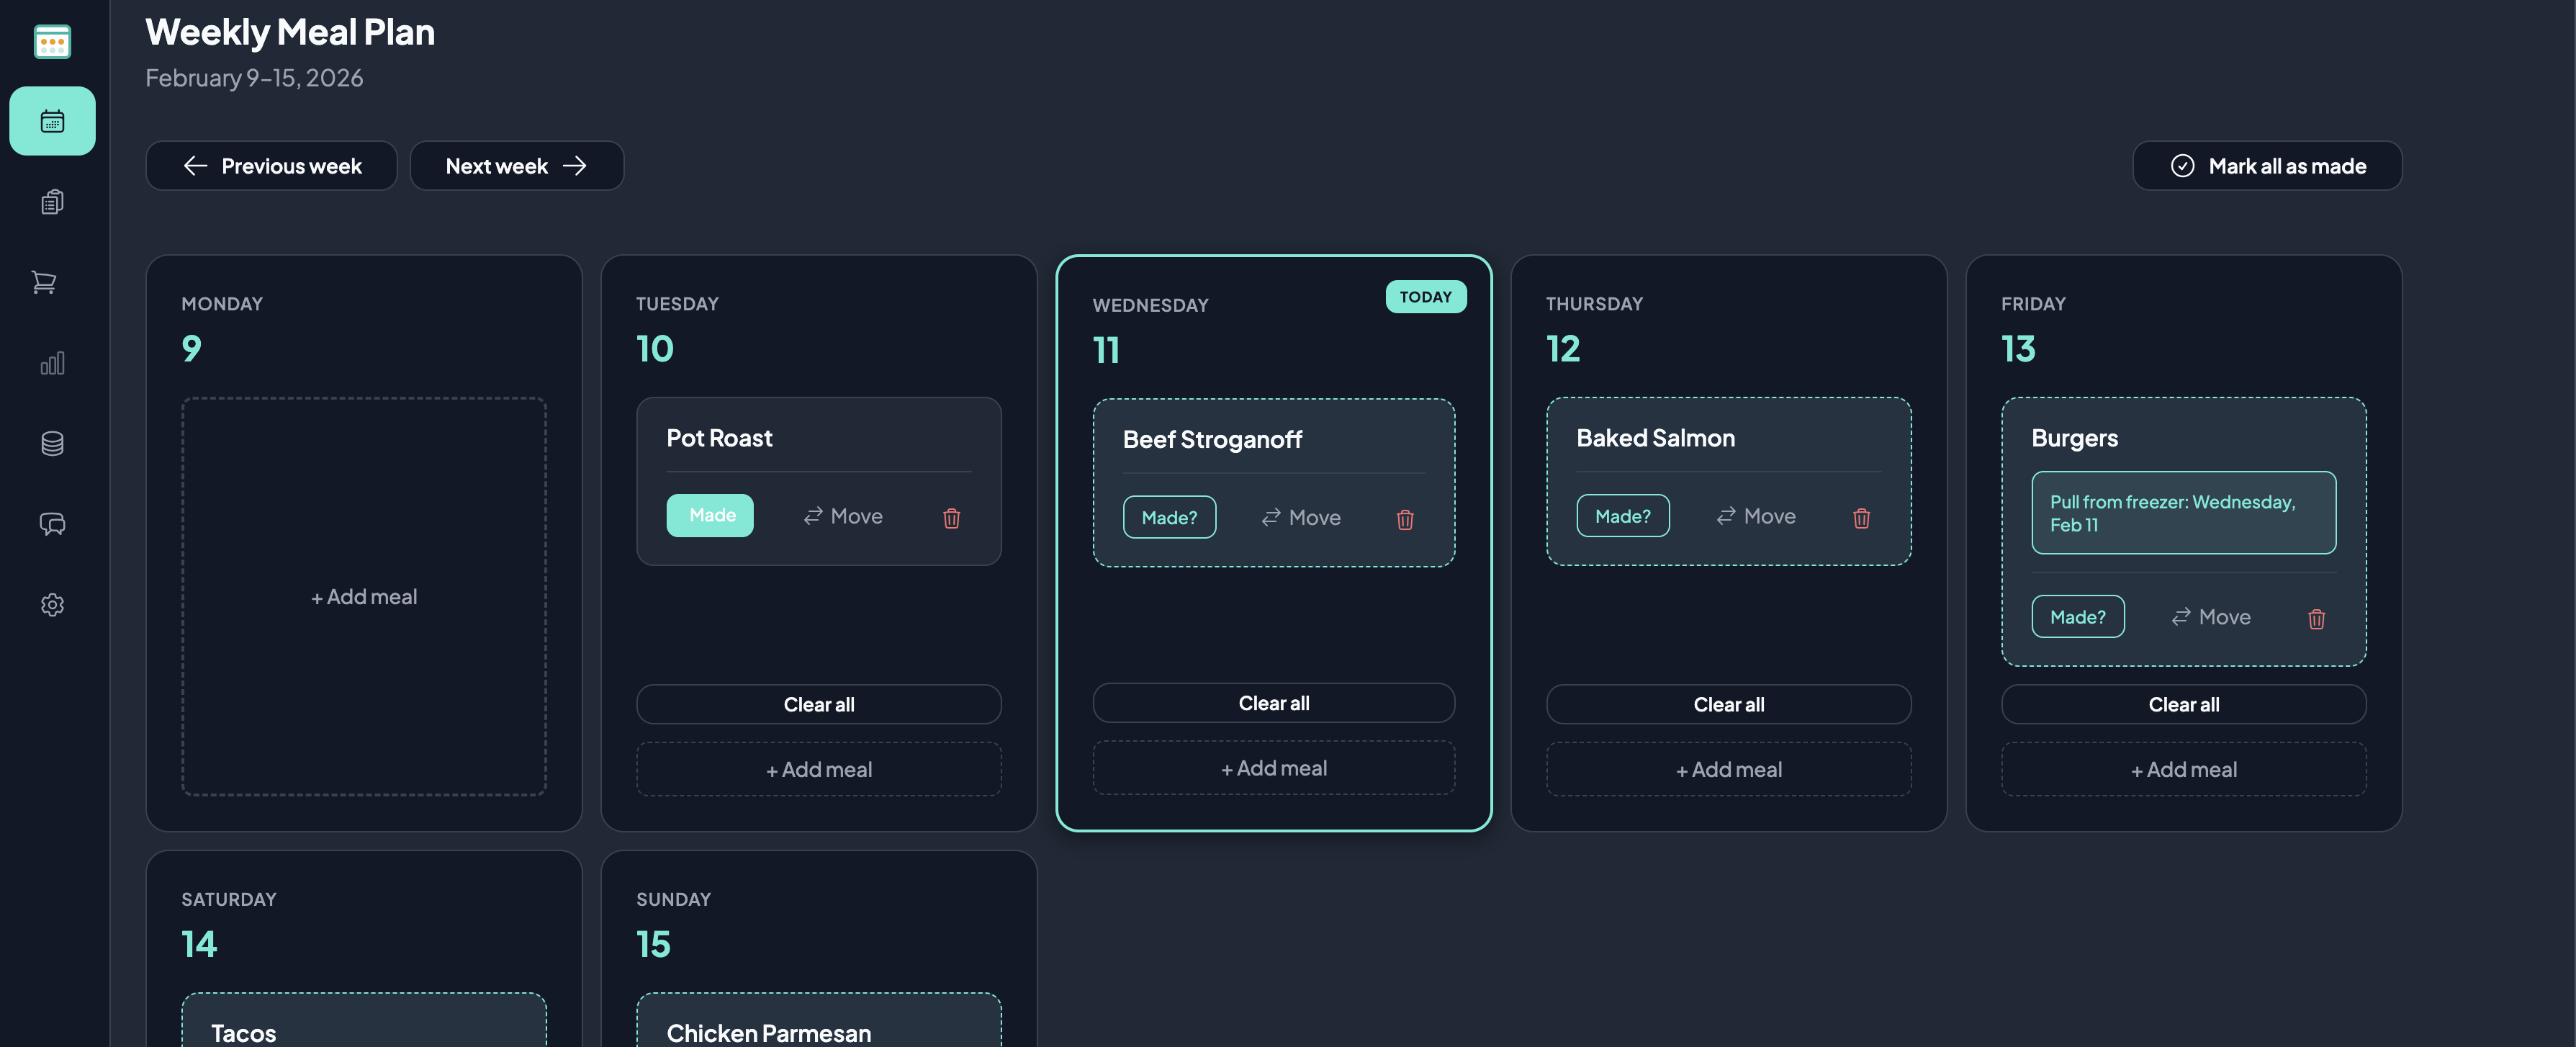Viewport: 2576px width, 1047px height.
Task: Delete Burgers meal with trash icon
Action: [x=2316, y=619]
